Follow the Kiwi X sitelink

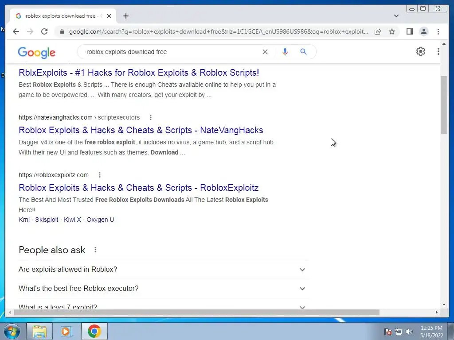click(x=72, y=220)
